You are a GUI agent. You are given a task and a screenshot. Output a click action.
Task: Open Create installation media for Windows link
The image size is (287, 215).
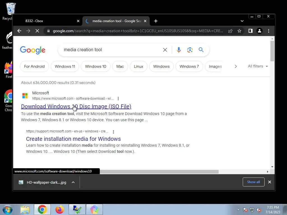tap(73, 139)
